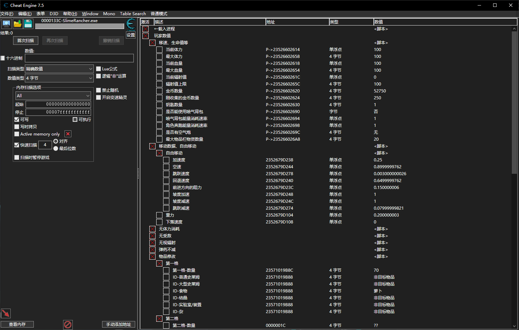Click scrollbar down arrow in address list
The image size is (519, 330).
pyautogui.click(x=514, y=326)
